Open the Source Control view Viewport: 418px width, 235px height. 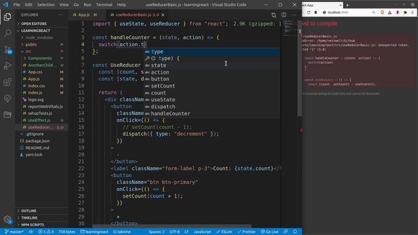(x=7, y=50)
